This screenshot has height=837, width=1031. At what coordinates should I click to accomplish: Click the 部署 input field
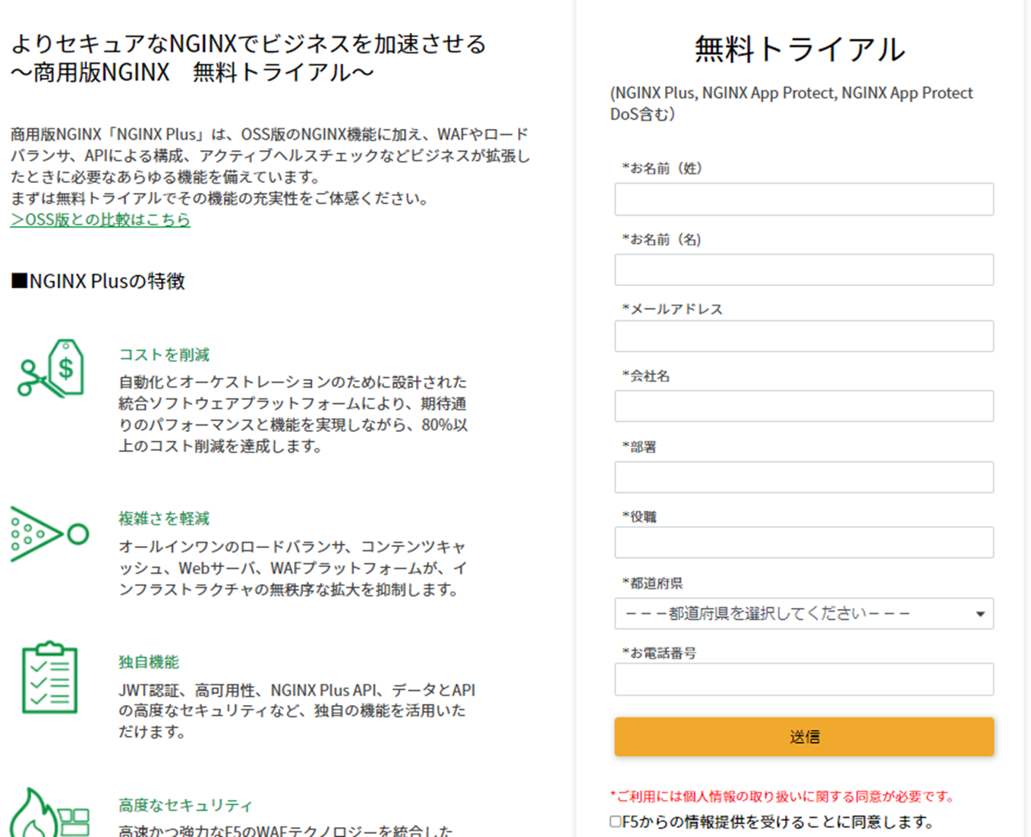click(x=804, y=477)
